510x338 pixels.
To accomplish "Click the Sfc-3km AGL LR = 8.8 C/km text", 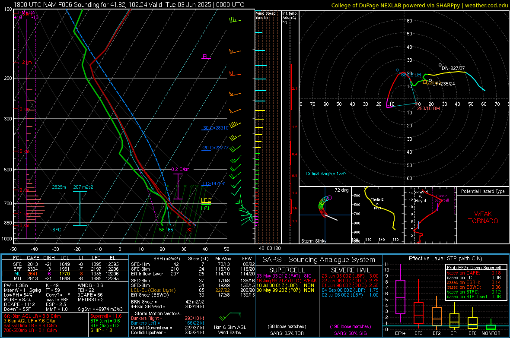I will coord(32,316).
